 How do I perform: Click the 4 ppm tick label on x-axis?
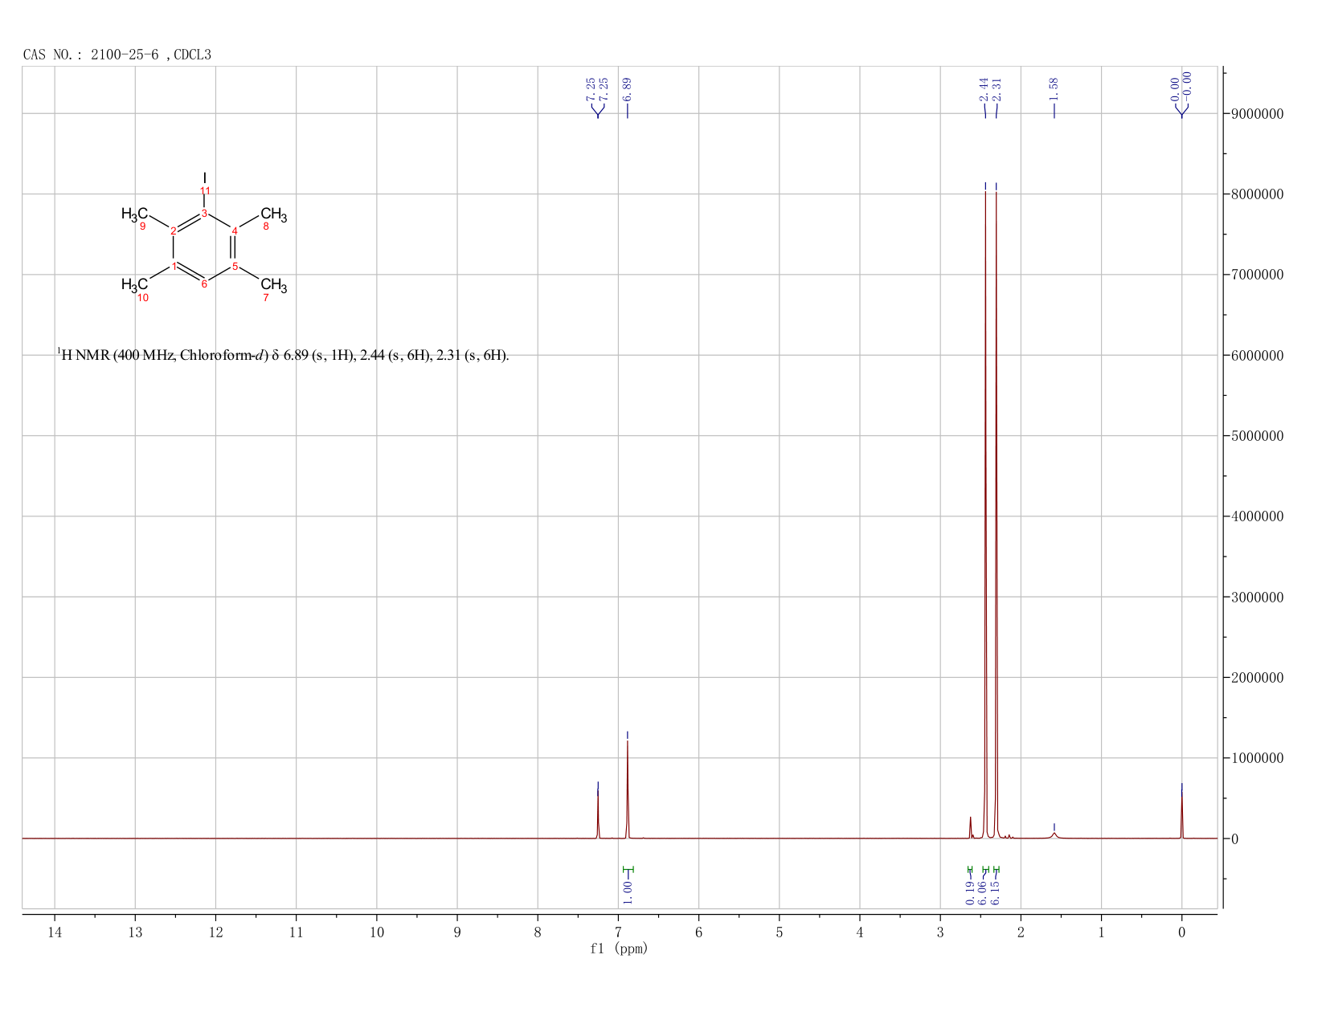[x=860, y=932]
